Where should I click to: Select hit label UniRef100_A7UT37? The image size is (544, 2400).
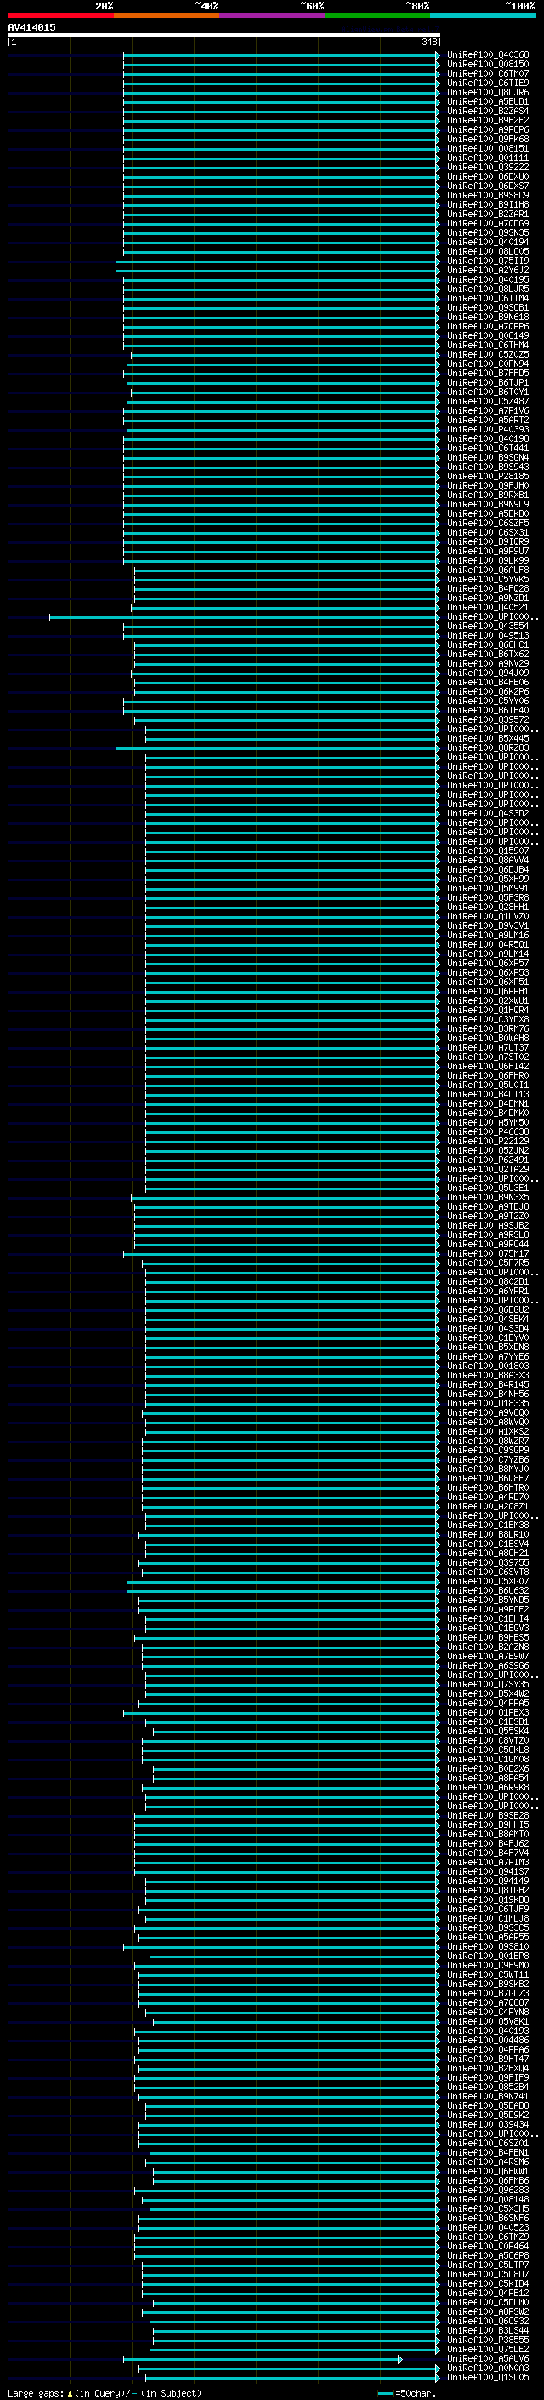488,1048
